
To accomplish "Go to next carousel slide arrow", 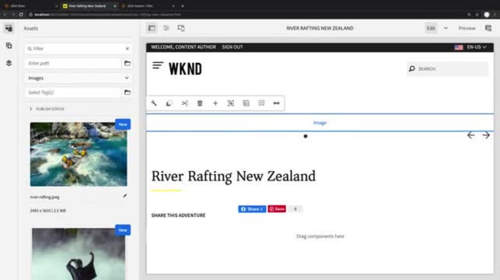I will click(x=486, y=135).
